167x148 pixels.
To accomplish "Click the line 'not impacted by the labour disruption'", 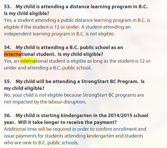I will [45, 102].
